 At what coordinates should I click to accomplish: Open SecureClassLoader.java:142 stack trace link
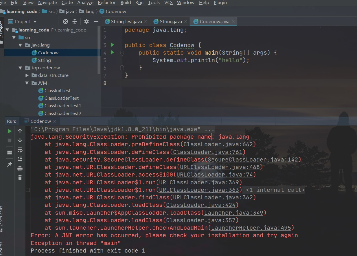pyautogui.click(x=253, y=159)
